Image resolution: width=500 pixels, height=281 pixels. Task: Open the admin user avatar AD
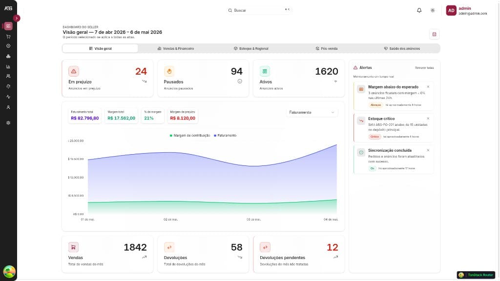451,10
